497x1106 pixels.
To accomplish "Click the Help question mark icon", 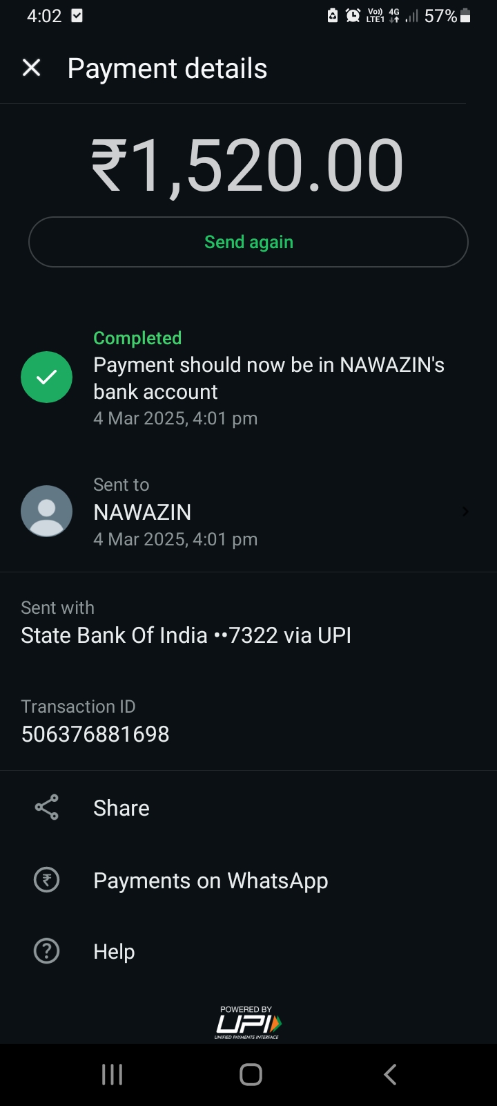I will tap(46, 951).
